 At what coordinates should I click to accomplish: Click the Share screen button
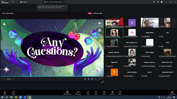pyautogui.click(x=104, y=93)
